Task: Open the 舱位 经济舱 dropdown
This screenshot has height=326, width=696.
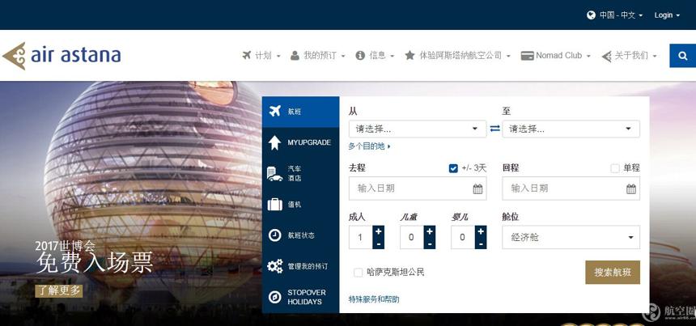Action: click(571, 237)
